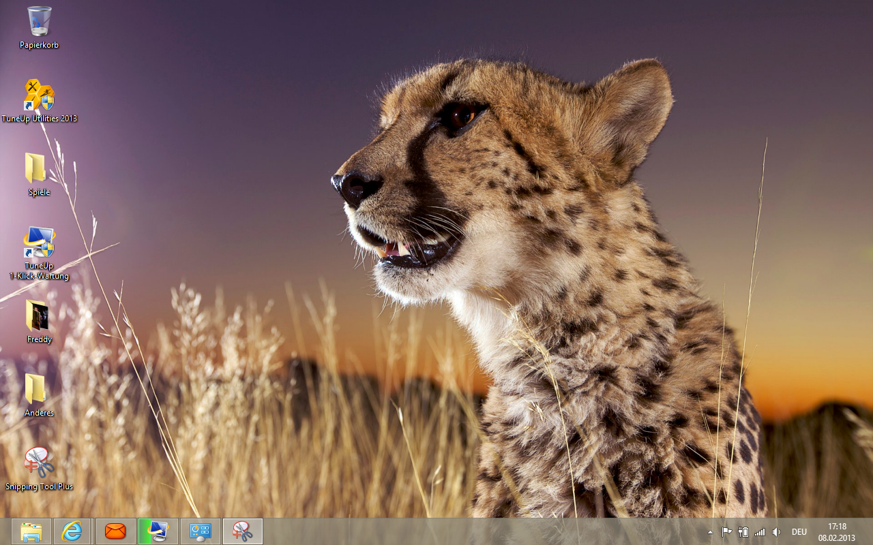Click the Show desktop strip beside the clock
The height and width of the screenshot is (545, 873).
click(868, 531)
